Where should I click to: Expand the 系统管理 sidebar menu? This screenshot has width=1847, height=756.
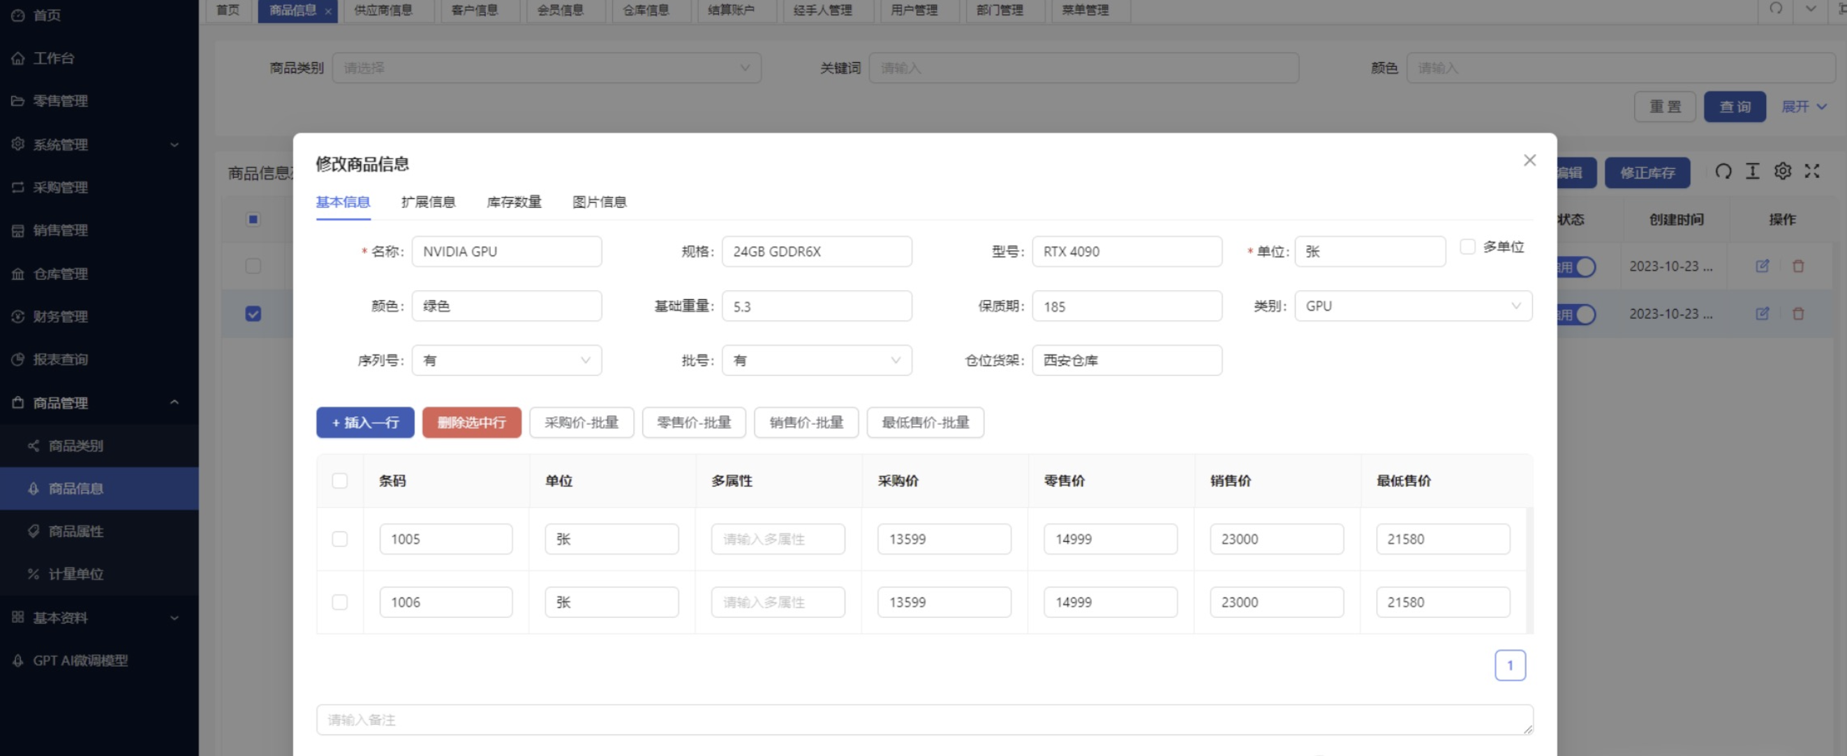175,145
